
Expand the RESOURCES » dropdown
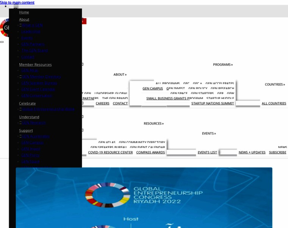tap(154, 123)
